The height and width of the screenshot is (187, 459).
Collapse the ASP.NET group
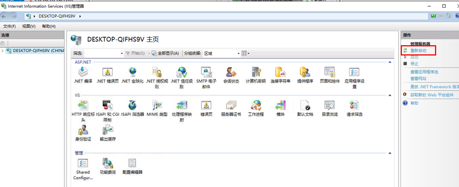tap(390, 62)
